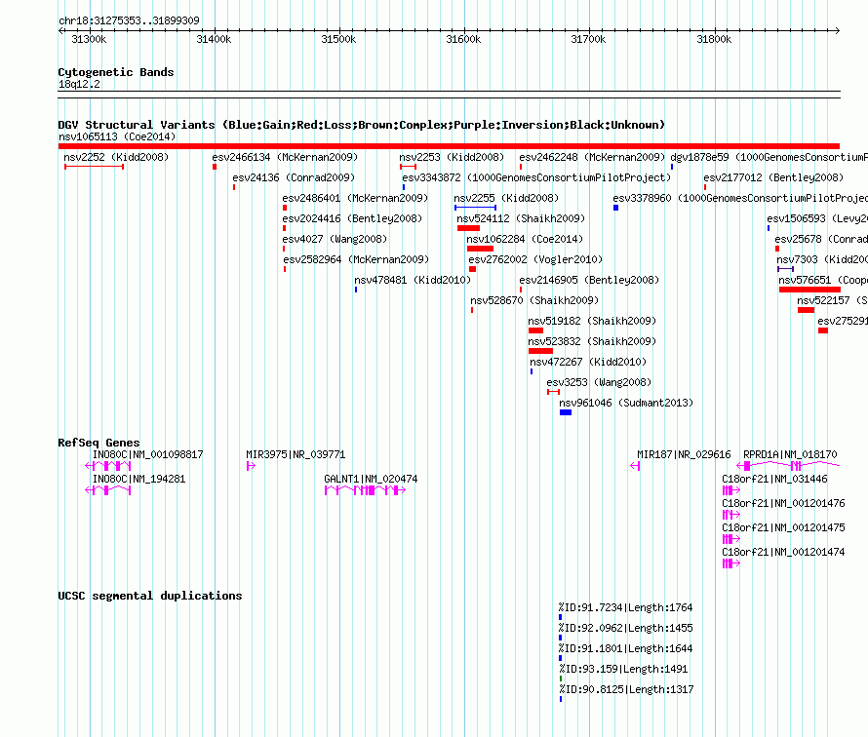Select C18orf21|NM_031446 gene label
This screenshot has height=737, width=868.
[774, 480]
